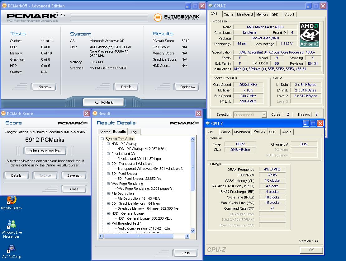Screen dimensions: 346x261
Task: Switch to Scores tab in Result
Action: (105, 132)
